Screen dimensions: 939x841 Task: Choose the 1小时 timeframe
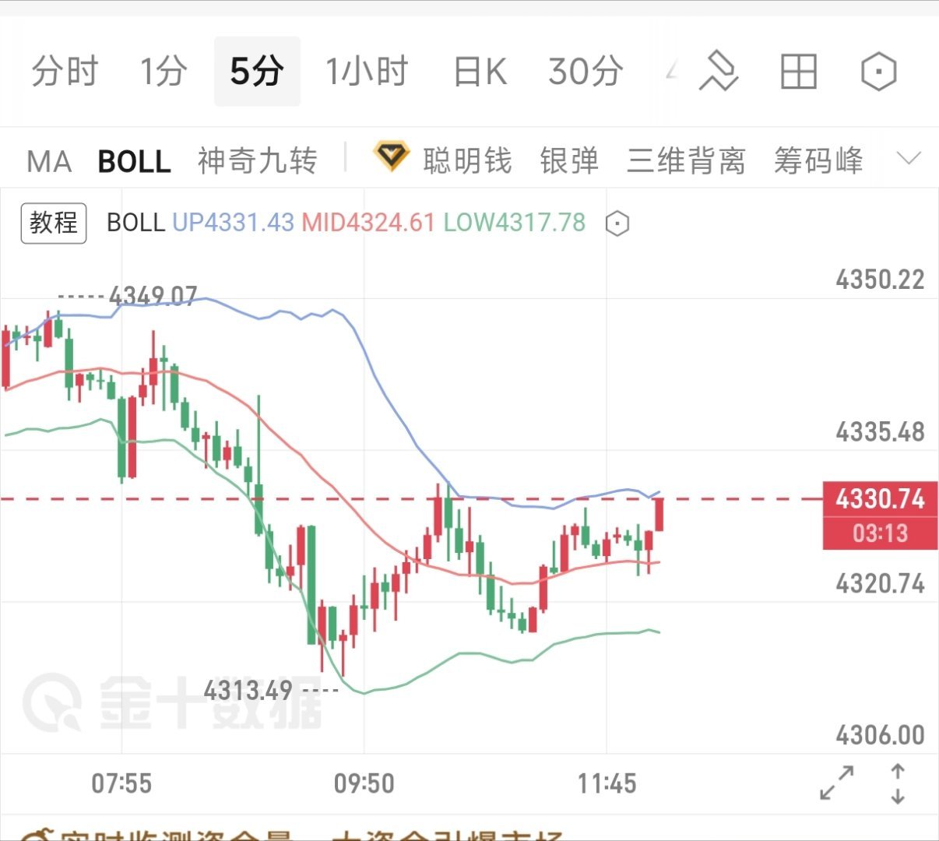point(366,72)
